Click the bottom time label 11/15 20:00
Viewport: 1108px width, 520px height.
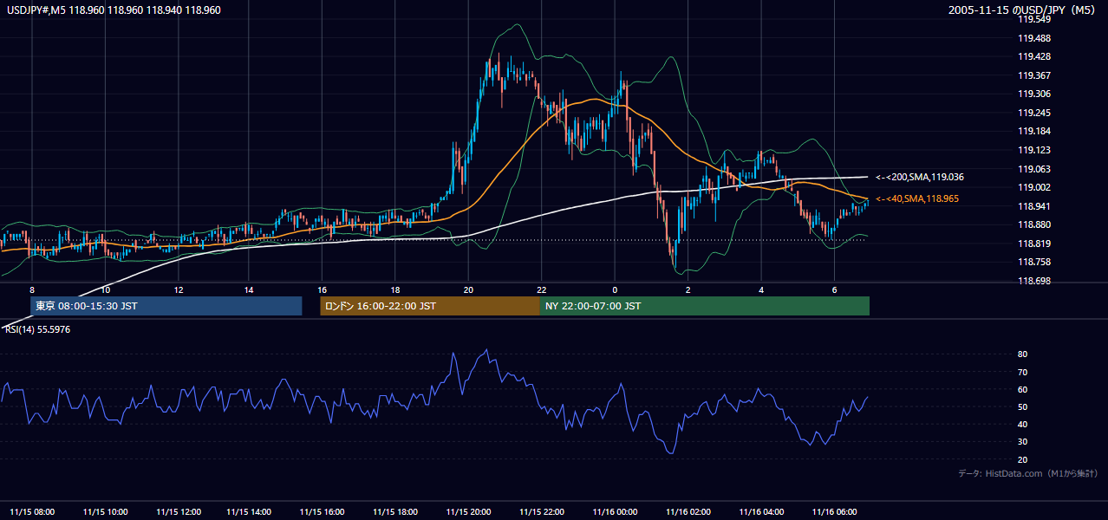pyautogui.click(x=469, y=511)
